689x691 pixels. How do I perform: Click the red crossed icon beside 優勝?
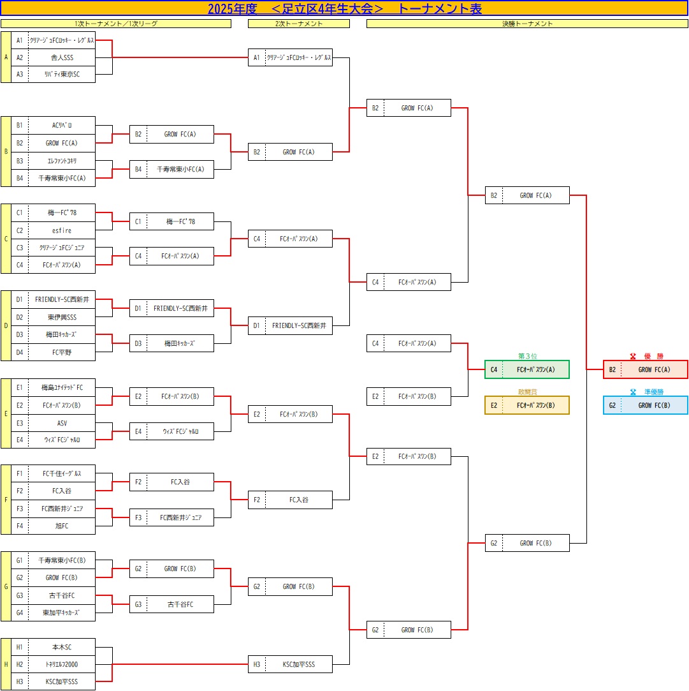(633, 356)
